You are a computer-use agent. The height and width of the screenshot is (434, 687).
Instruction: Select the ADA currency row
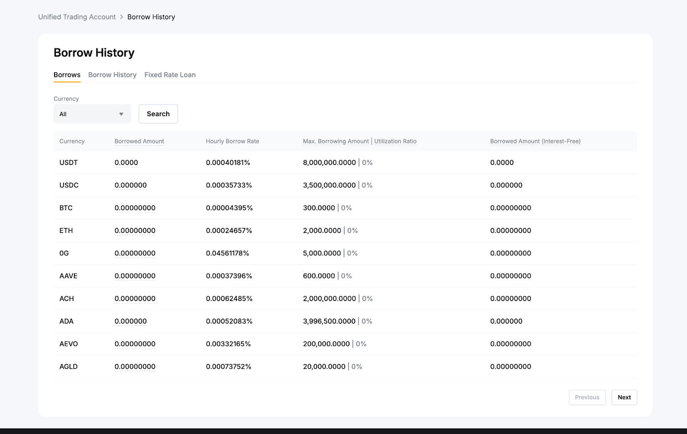(x=67, y=321)
